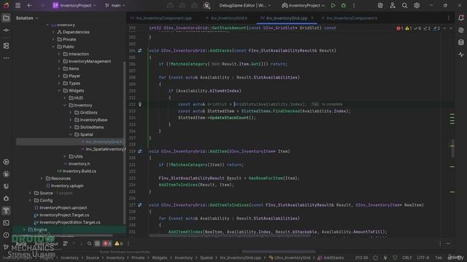
Task: Show more tool windows ellipsis
Action: [x=6, y=58]
